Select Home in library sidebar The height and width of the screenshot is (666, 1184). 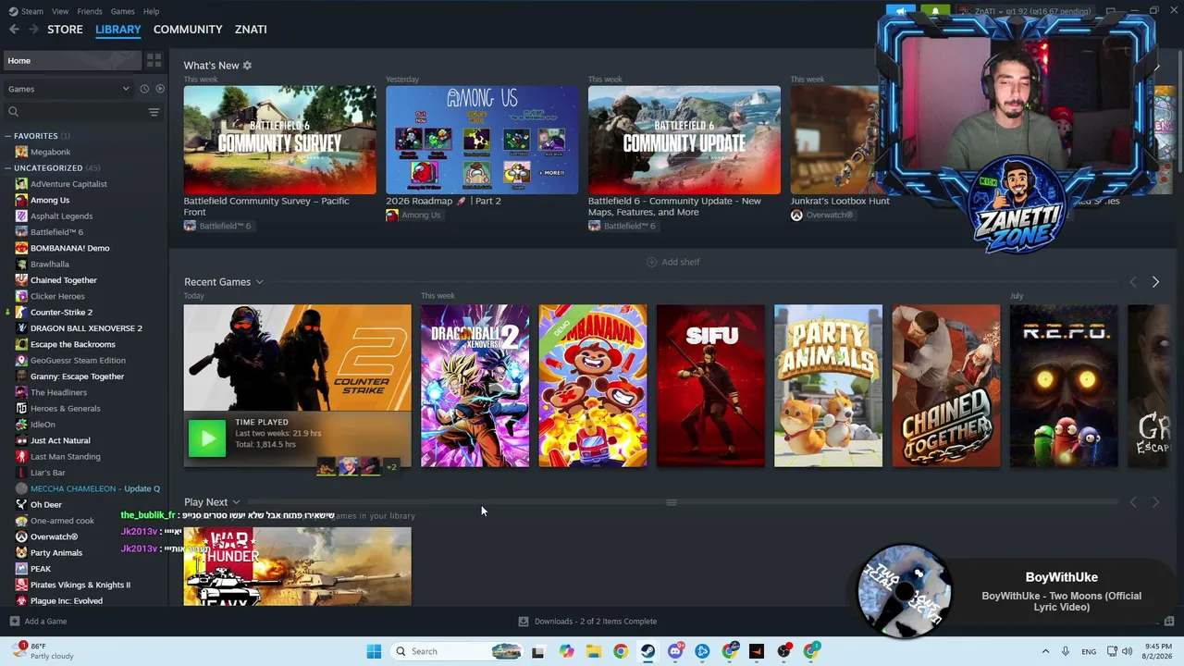tap(73, 61)
